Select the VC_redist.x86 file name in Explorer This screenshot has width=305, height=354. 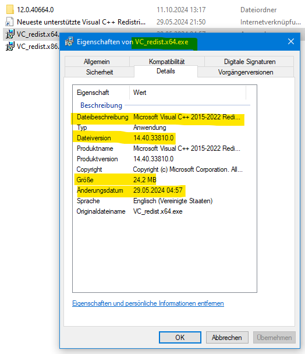click(38, 46)
